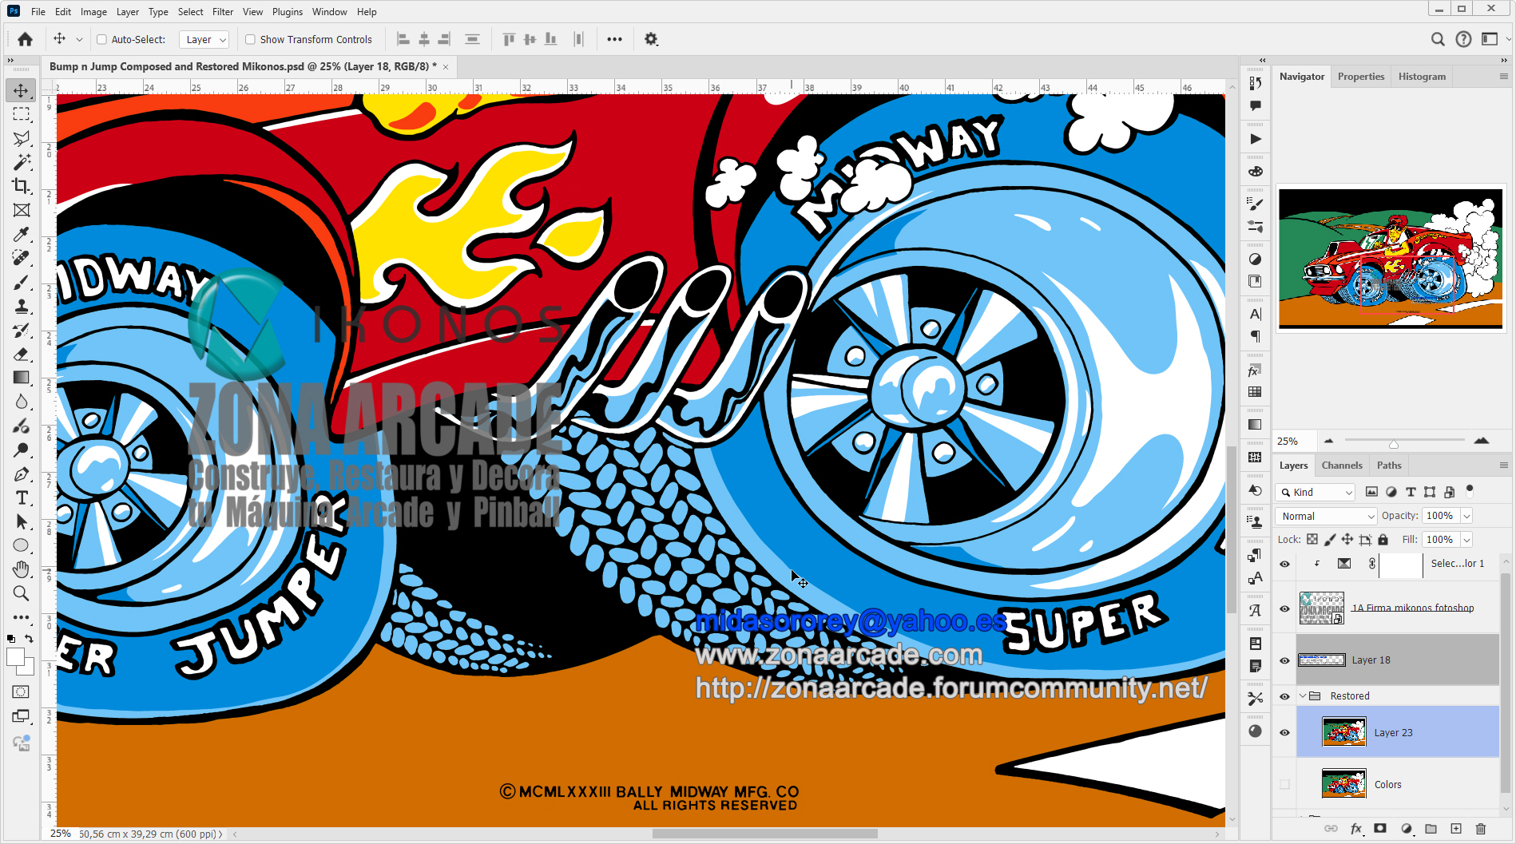Collapse the Restored layer group
Screen dimensions: 1516x844
click(1303, 696)
